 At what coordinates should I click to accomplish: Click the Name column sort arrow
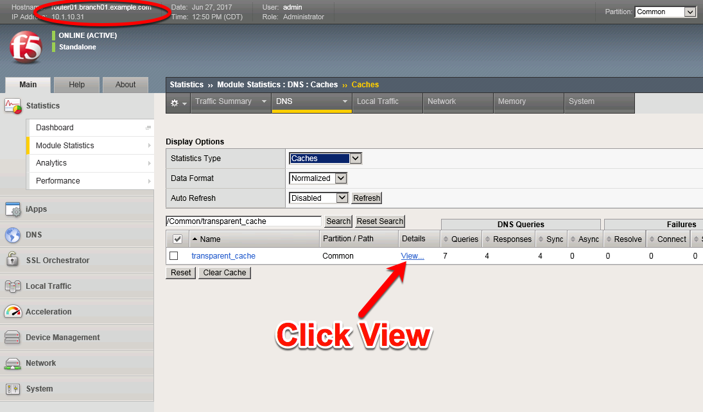coord(195,239)
